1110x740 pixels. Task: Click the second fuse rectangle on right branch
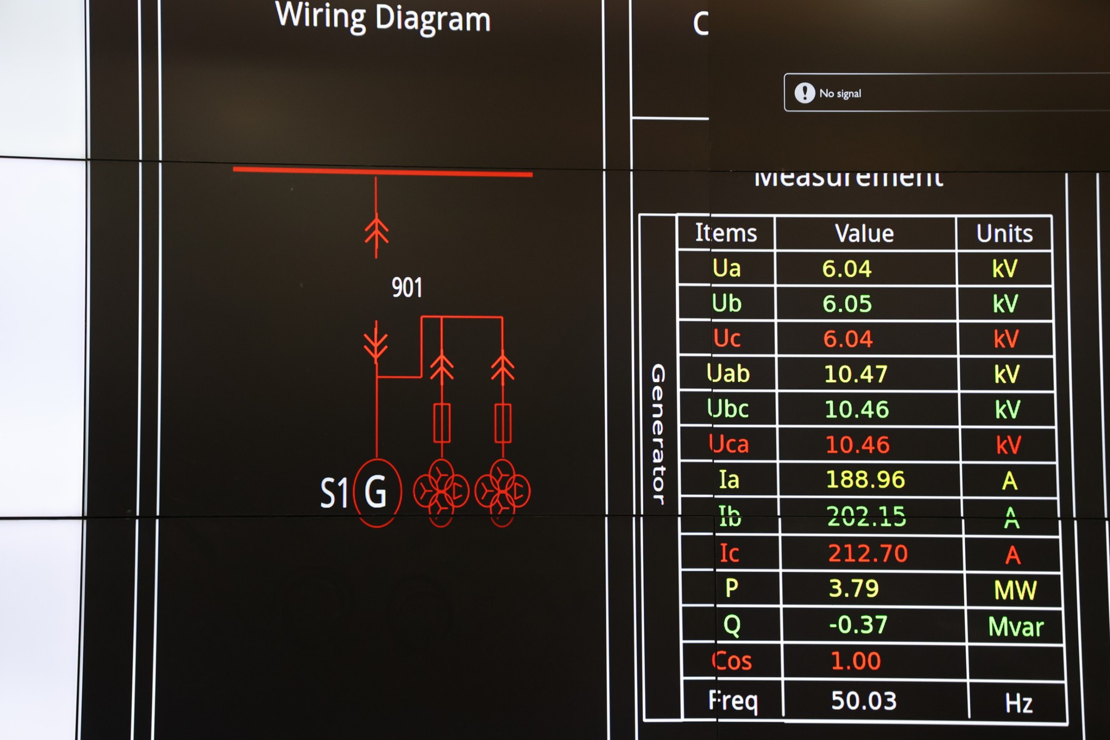(x=503, y=423)
